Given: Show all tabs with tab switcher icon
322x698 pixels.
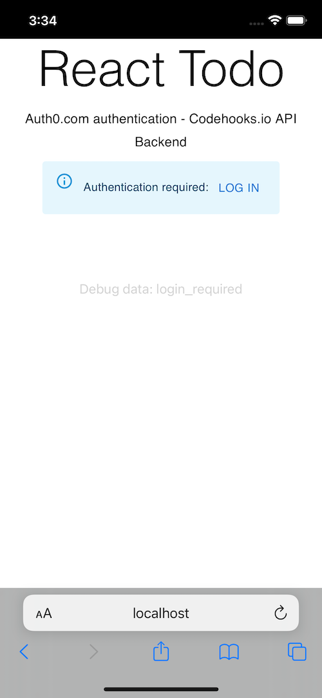Looking at the screenshot, I should (x=297, y=652).
